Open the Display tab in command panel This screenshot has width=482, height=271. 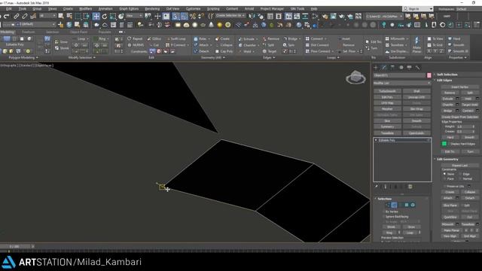point(409,67)
